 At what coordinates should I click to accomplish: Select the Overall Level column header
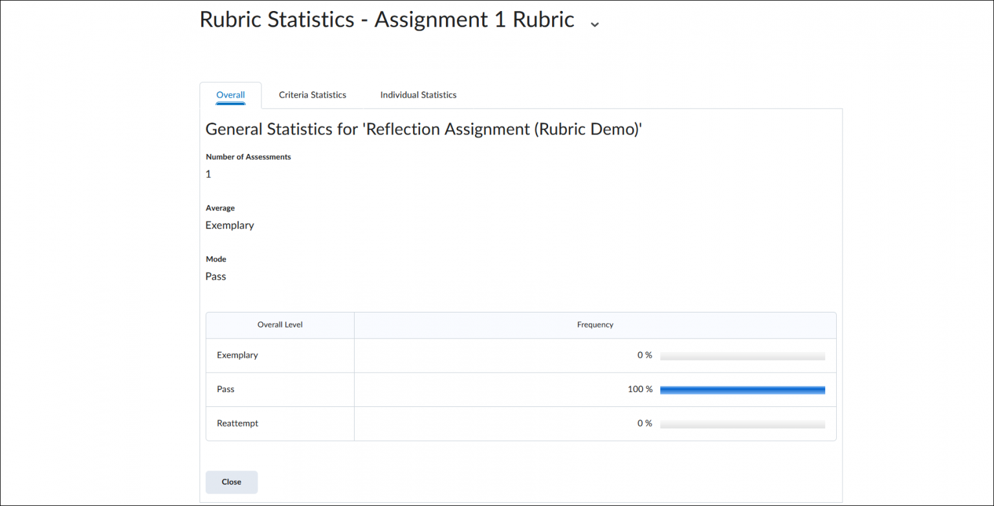pos(280,325)
